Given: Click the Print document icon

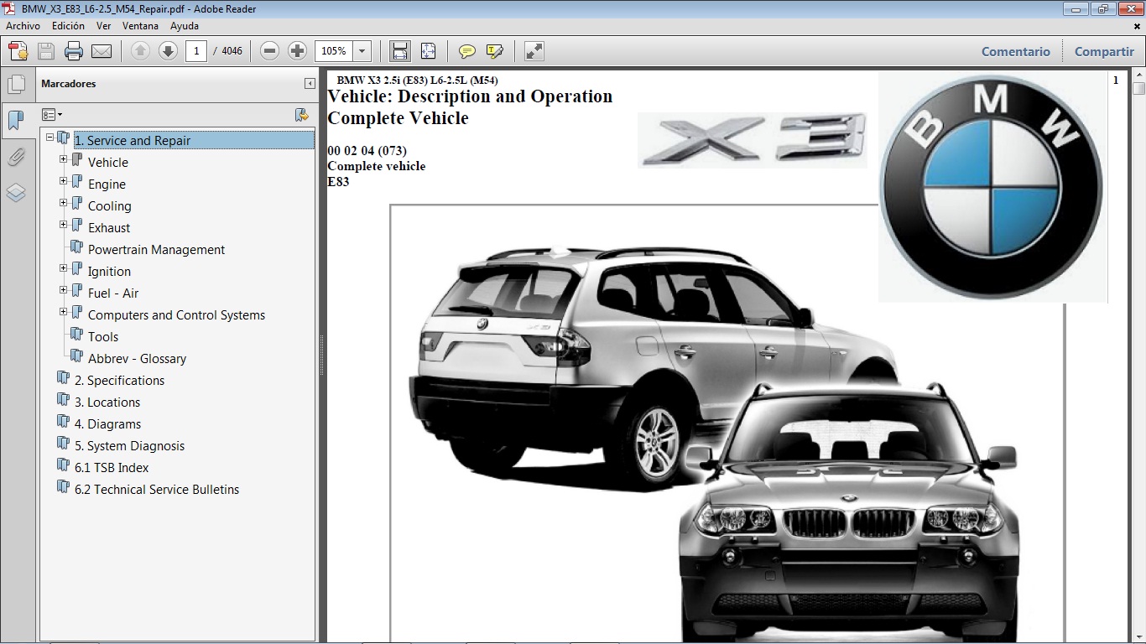Looking at the screenshot, I should coord(74,50).
